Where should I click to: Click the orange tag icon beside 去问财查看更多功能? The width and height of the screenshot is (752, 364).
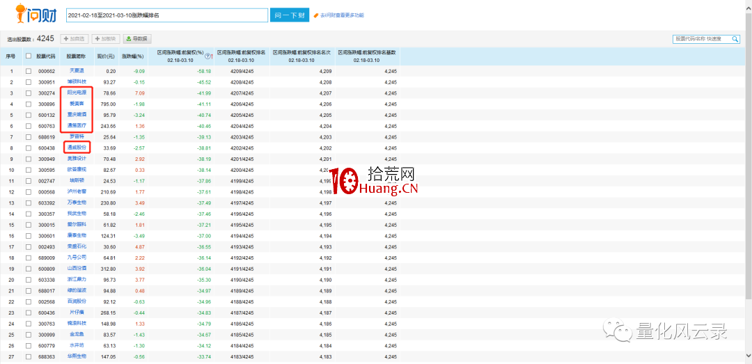point(316,15)
